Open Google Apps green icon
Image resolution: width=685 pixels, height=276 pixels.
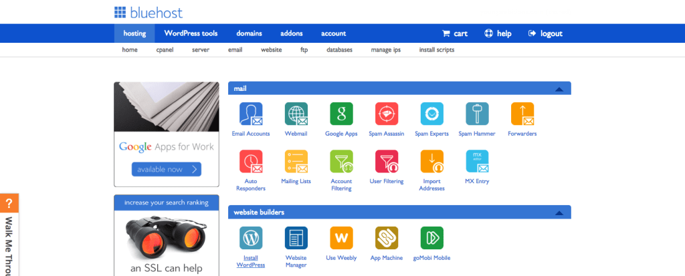click(341, 114)
